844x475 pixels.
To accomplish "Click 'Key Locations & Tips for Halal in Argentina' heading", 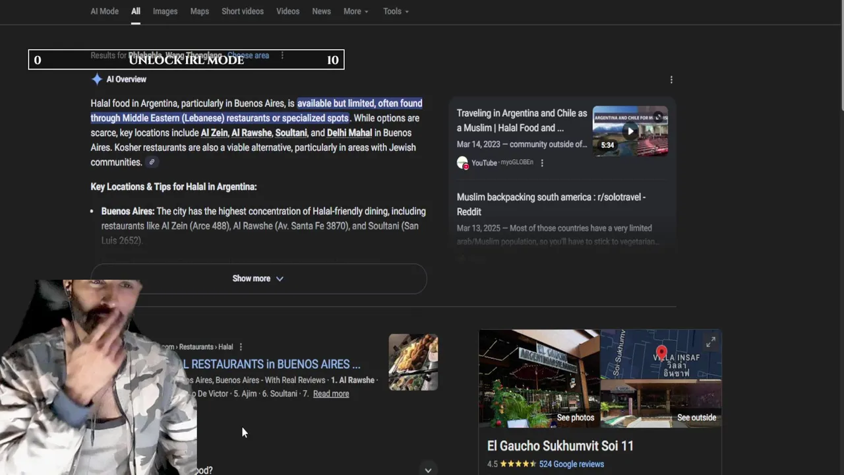I will pos(173,187).
